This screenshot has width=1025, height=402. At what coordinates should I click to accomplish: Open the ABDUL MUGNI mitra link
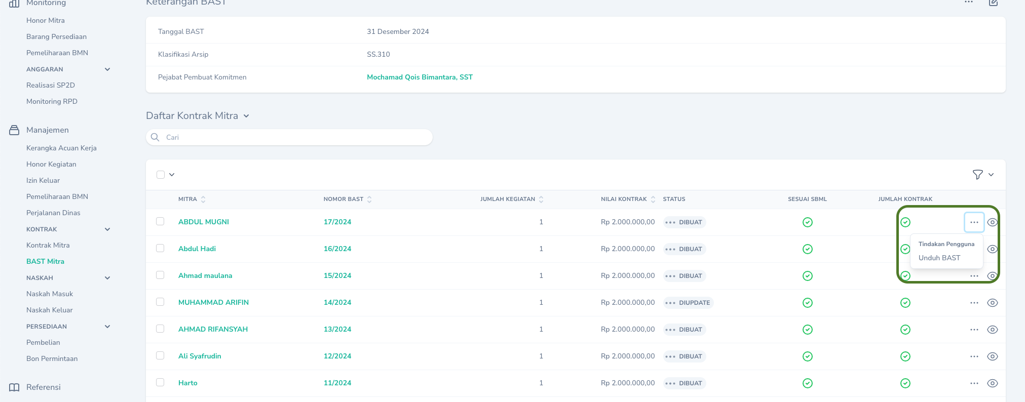click(x=204, y=222)
